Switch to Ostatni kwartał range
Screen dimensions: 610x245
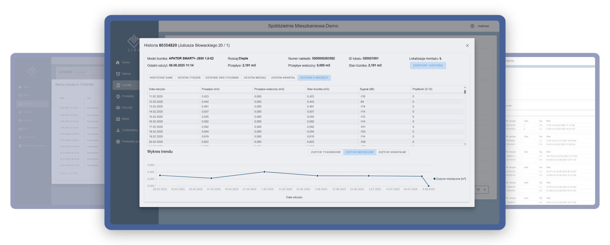(283, 78)
